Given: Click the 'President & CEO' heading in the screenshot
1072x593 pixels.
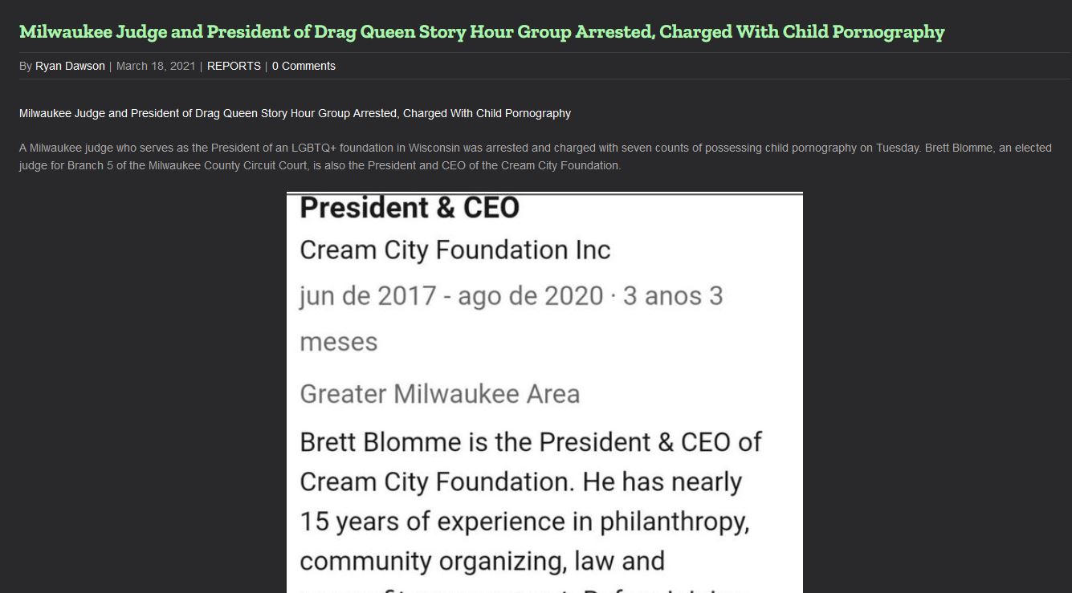Looking at the screenshot, I should 410,208.
